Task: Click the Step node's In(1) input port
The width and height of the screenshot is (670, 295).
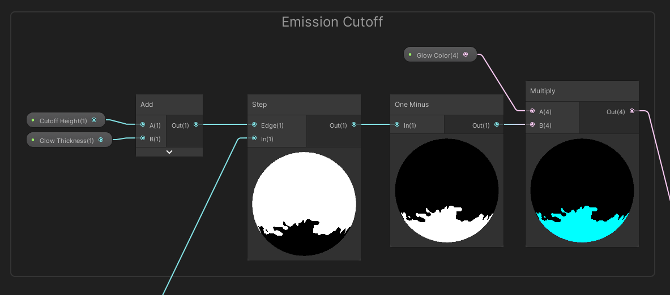Action: (254, 138)
